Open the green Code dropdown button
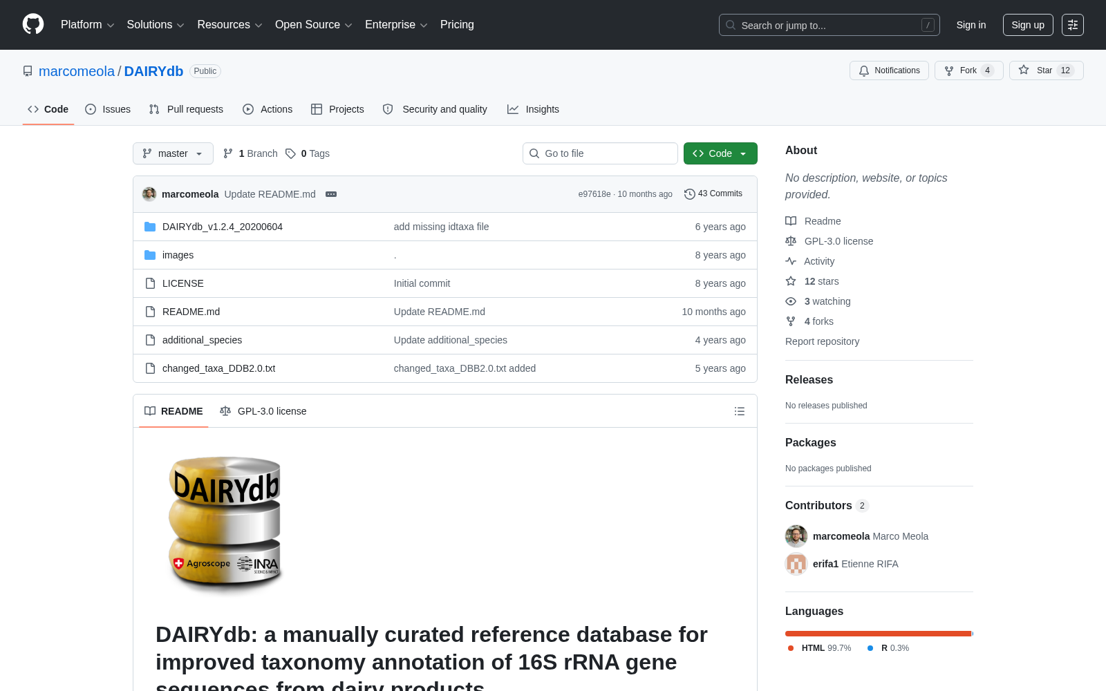The width and height of the screenshot is (1106, 691). tap(720, 153)
